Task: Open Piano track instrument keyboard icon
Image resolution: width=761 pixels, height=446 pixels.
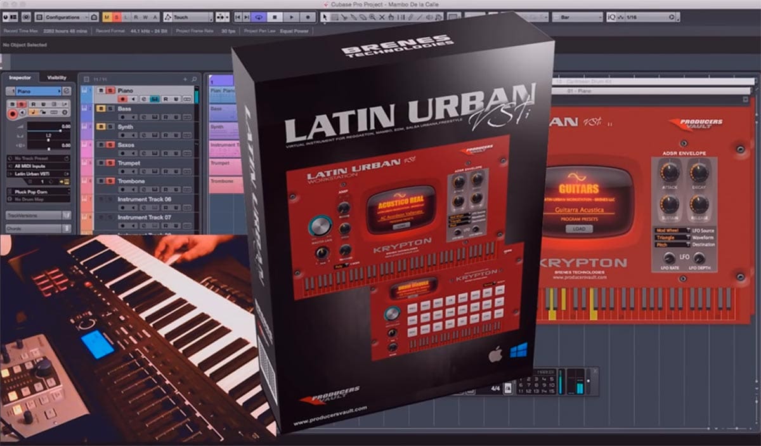Action: click(x=155, y=100)
